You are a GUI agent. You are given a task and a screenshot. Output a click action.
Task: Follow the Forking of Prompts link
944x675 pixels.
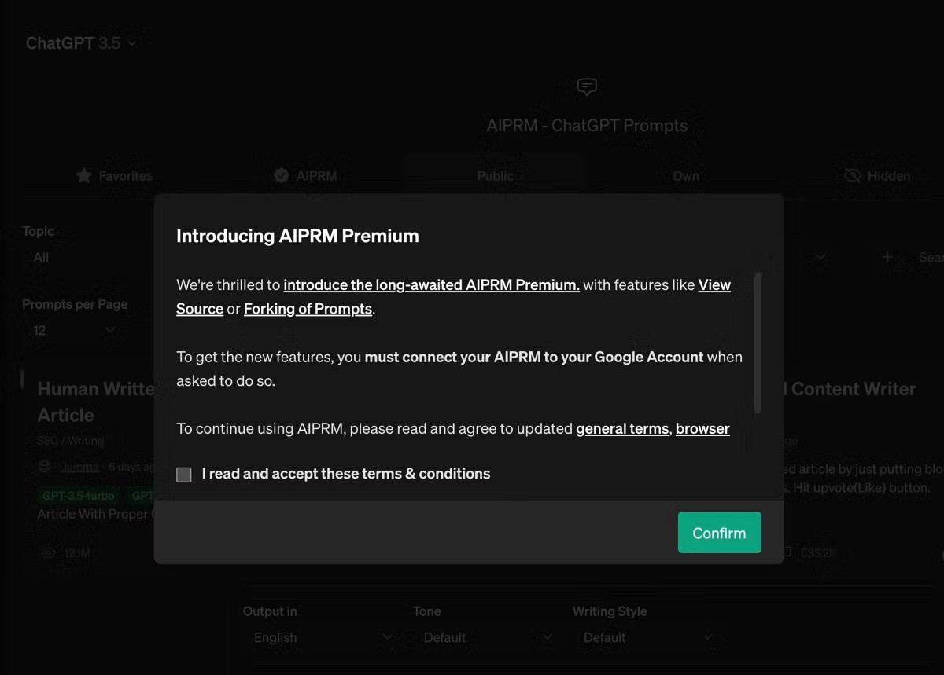point(308,309)
